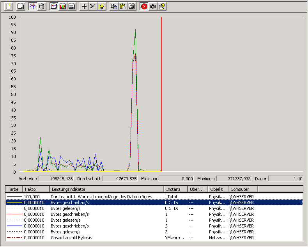Click the Dauer value field 1:40
The image size is (308, 247).
286,179
